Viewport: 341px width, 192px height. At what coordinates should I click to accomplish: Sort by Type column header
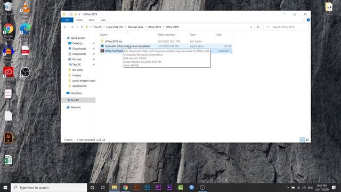(193, 35)
